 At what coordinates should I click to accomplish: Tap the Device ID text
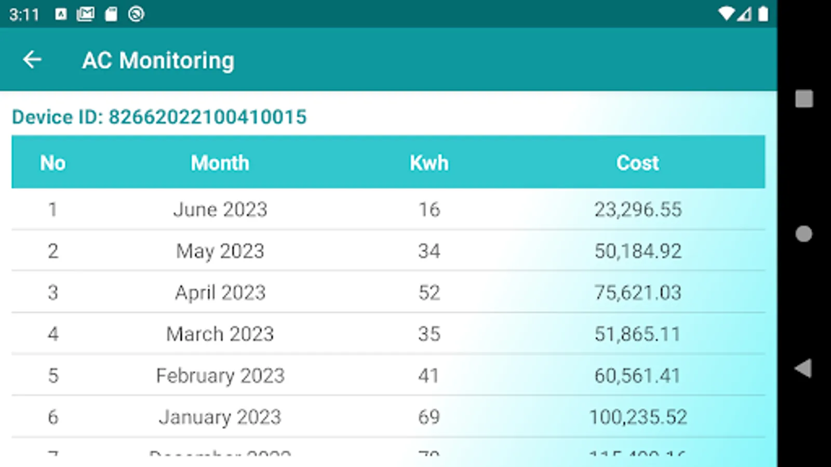(159, 117)
